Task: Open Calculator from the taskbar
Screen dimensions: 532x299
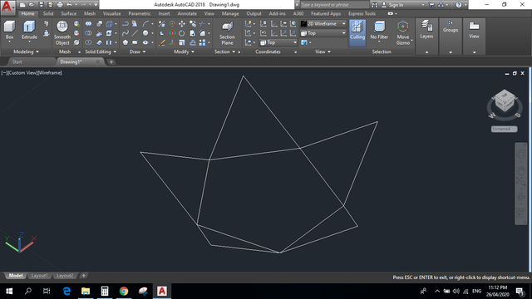Action: [x=105, y=291]
